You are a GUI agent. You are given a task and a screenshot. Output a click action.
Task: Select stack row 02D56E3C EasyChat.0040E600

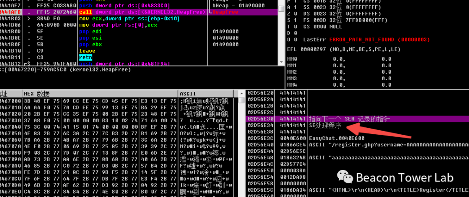click(x=357, y=138)
